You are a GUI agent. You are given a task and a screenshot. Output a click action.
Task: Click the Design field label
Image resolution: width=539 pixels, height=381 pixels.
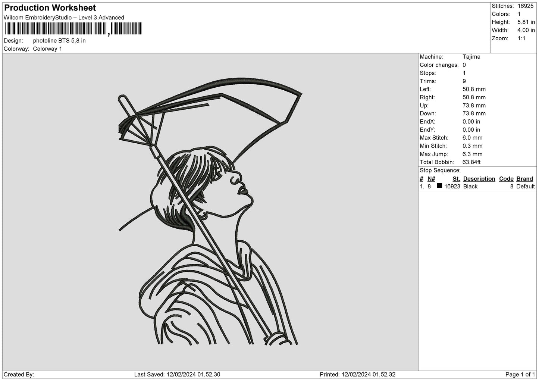tap(13, 41)
